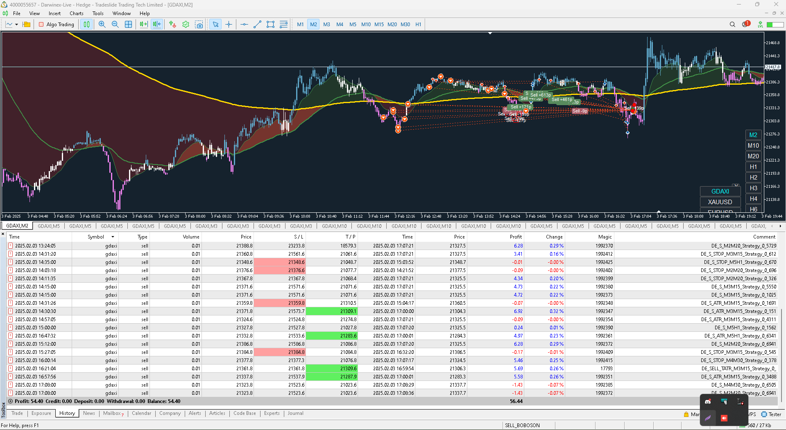Switch to M1 timeframe in toolbar

coord(300,25)
